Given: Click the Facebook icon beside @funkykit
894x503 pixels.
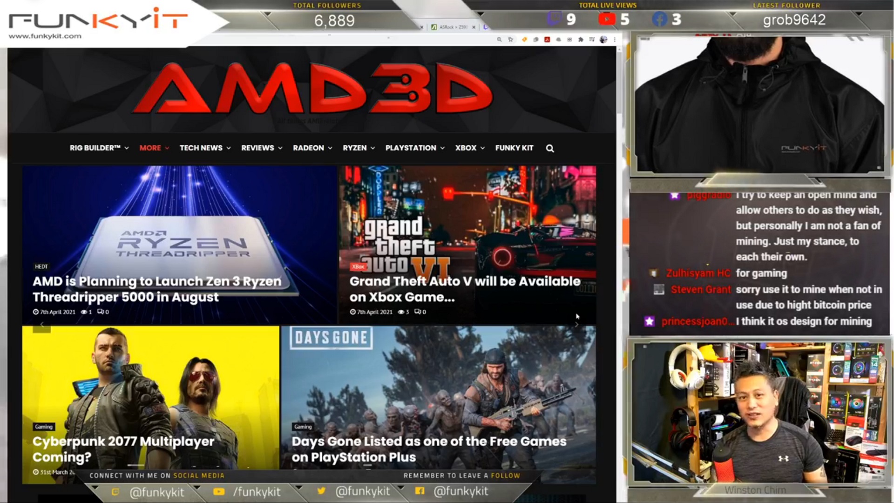Looking at the screenshot, I should click(420, 491).
